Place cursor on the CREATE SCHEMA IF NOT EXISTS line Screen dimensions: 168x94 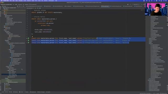(x=47, y=13)
